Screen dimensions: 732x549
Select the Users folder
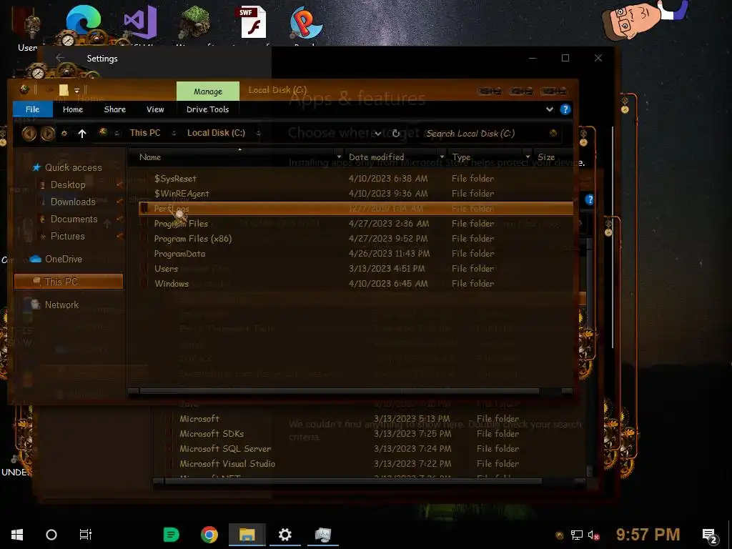click(x=166, y=269)
